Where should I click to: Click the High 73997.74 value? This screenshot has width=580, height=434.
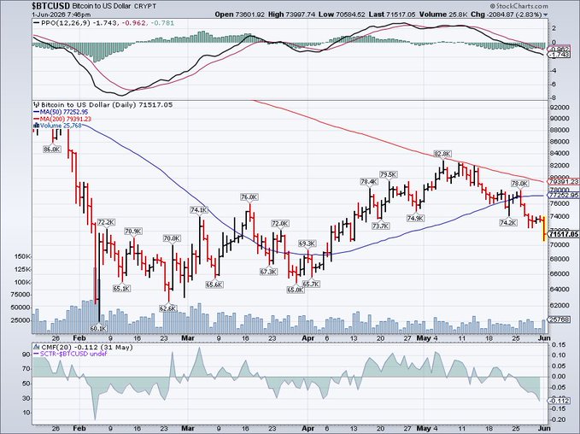click(x=291, y=15)
